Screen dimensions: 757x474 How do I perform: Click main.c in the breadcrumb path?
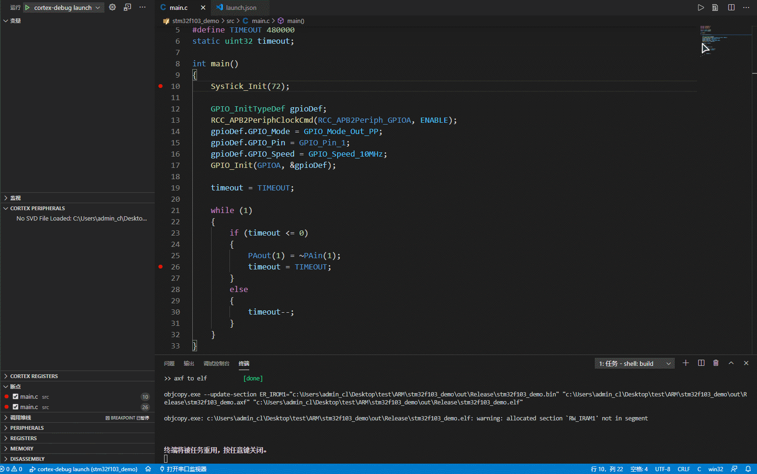(260, 21)
